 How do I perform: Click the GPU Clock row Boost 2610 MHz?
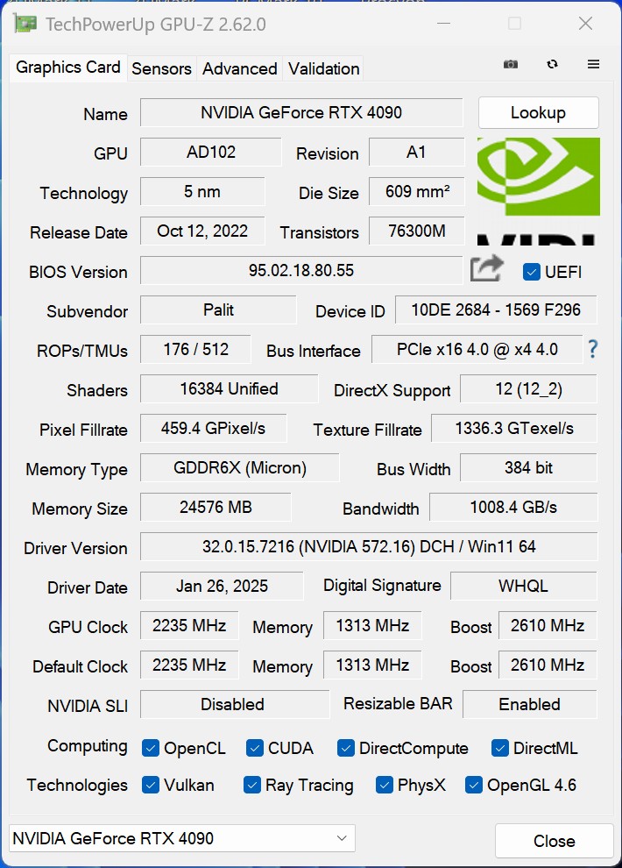click(548, 625)
